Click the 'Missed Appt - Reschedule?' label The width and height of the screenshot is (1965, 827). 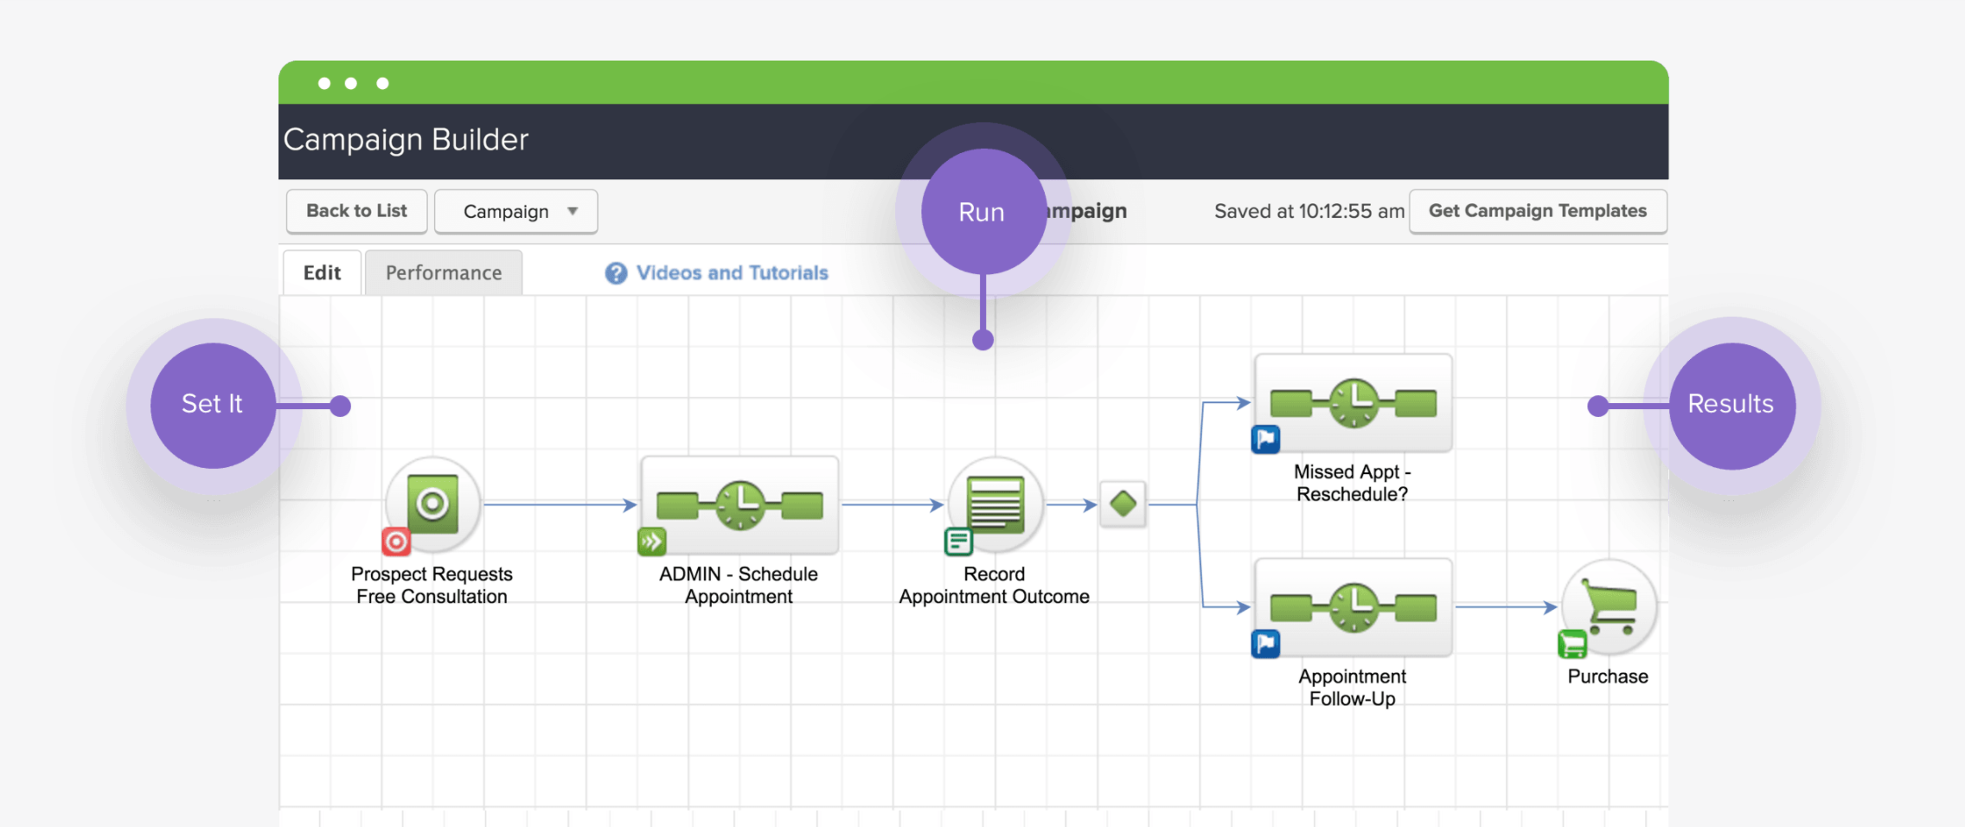point(1353,484)
